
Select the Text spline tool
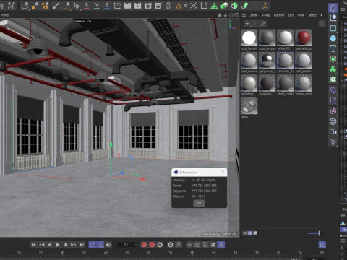333,49
